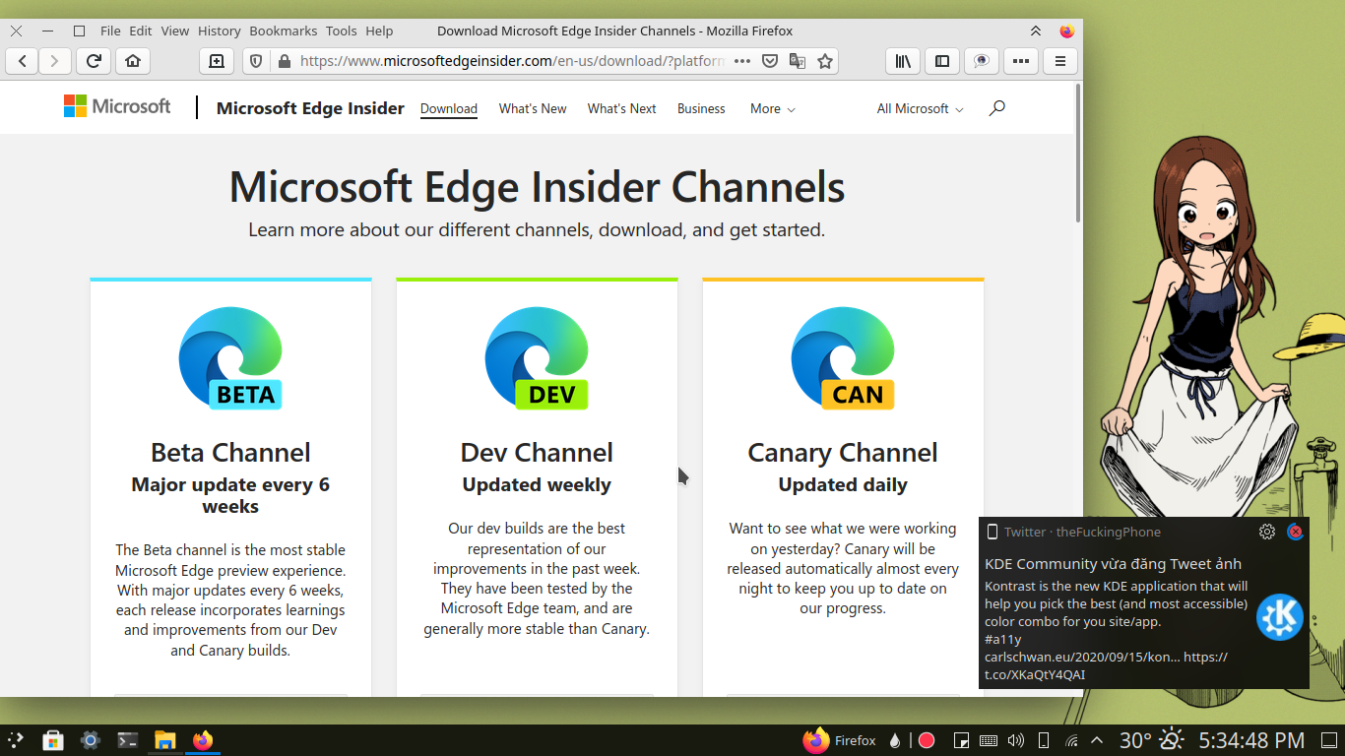Open page actions three-dot menu in the URL bar
This screenshot has width=1345, height=756.
click(742, 61)
